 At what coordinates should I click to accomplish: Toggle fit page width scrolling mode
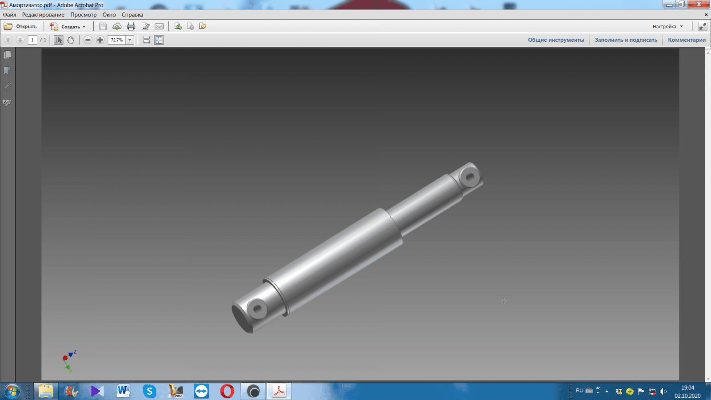pos(147,40)
